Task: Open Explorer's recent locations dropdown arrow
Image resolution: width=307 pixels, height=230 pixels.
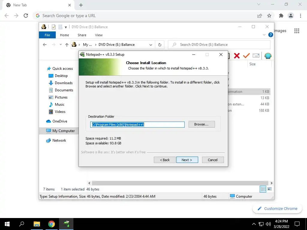Action: [61, 45]
